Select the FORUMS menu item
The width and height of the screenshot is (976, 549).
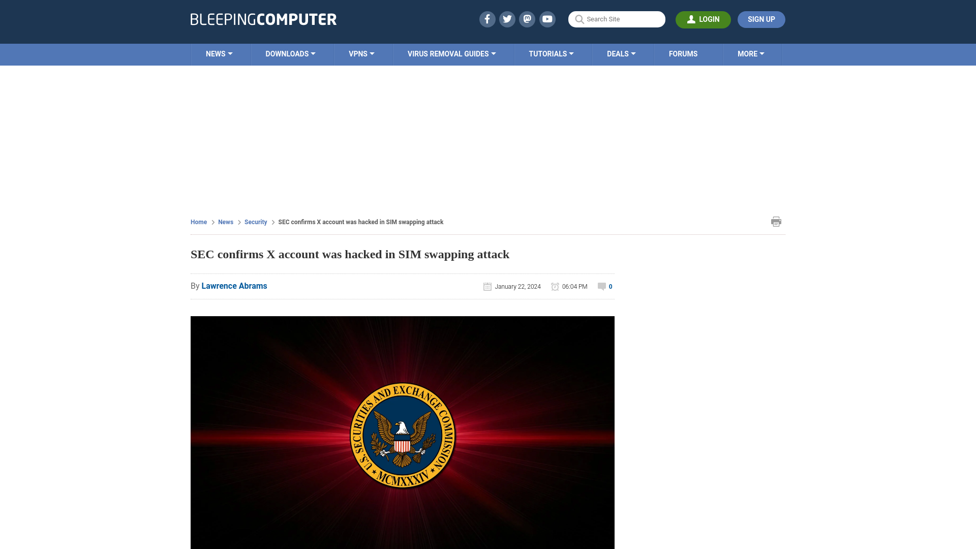[683, 53]
